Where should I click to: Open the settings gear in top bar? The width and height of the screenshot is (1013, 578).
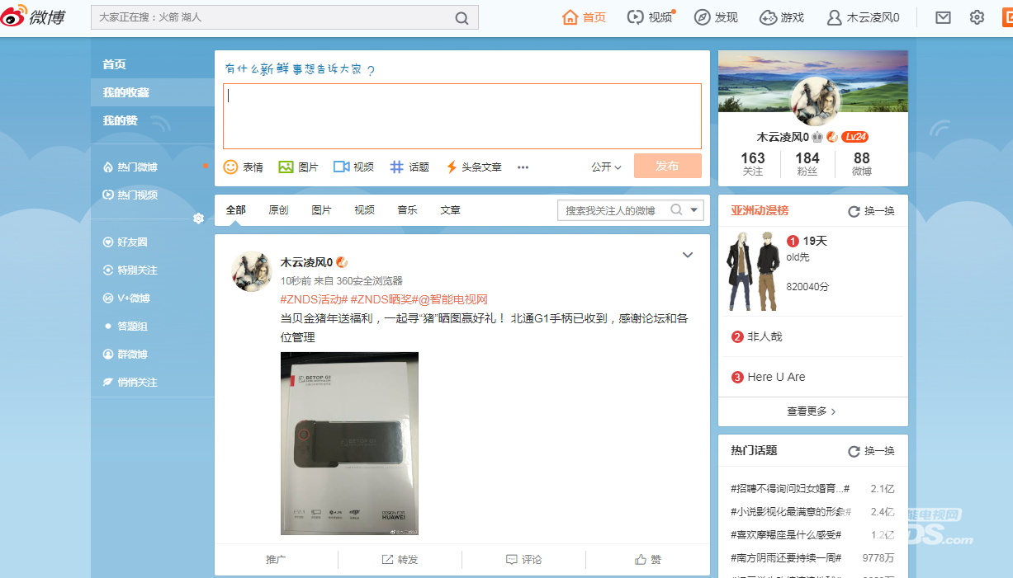click(977, 17)
